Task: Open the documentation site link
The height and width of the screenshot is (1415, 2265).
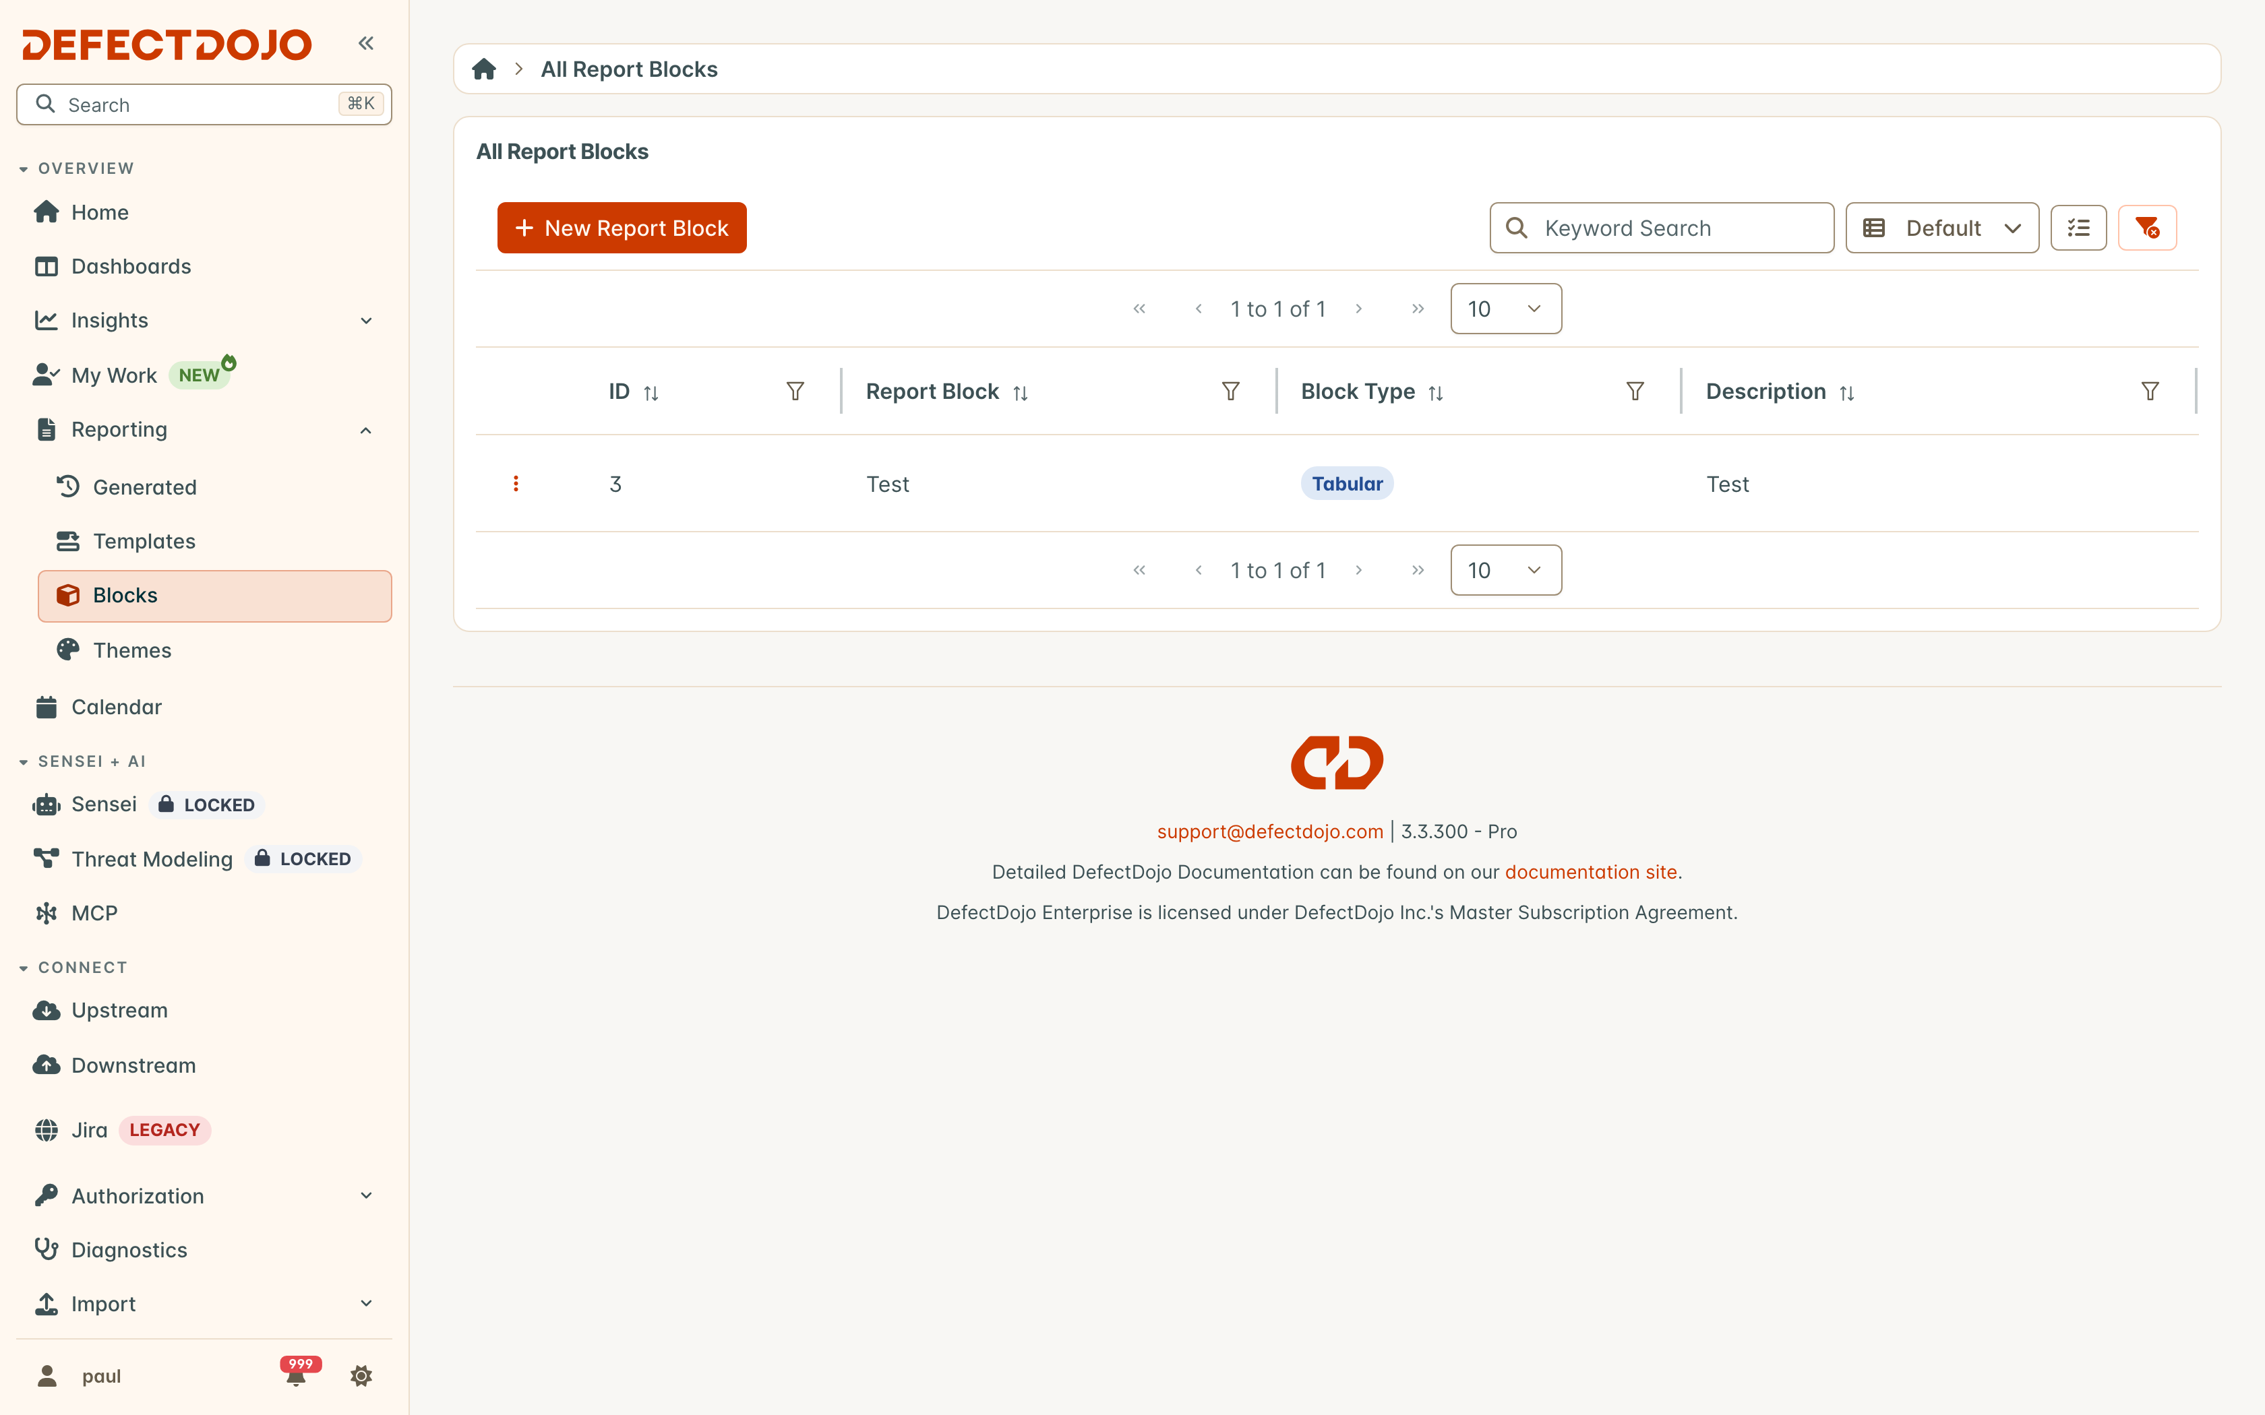Action: click(1590, 871)
